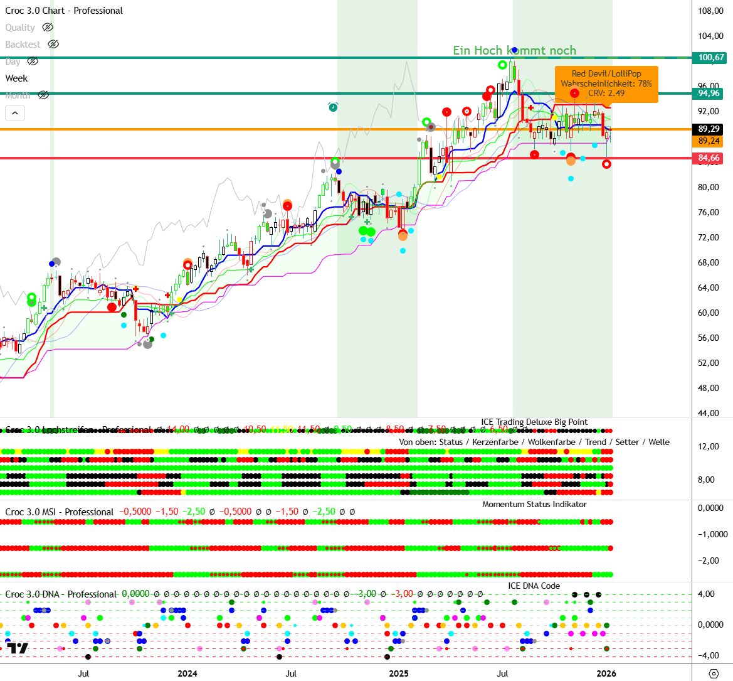Image resolution: width=733 pixels, height=681 pixels.
Task: Select the Croc 3.0 Chart - Professional title
Action: pyautogui.click(x=64, y=11)
